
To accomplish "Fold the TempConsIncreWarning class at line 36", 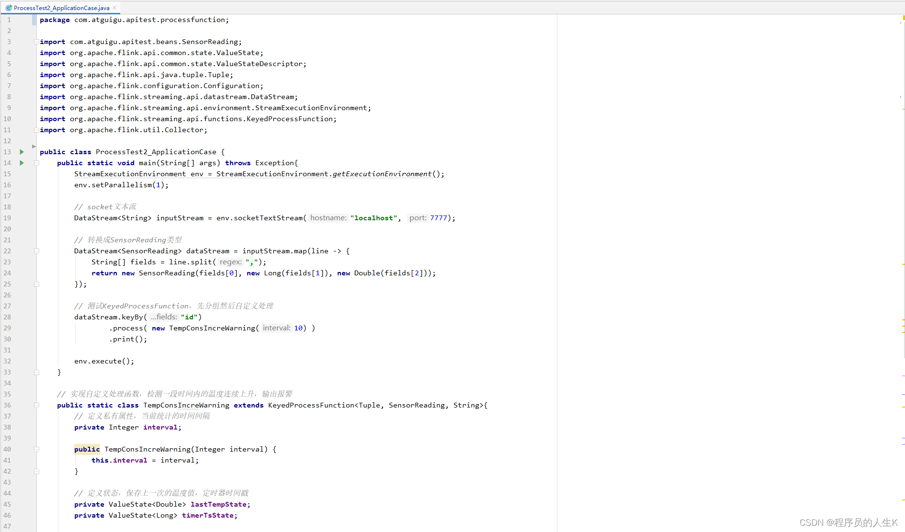I will click(36, 405).
